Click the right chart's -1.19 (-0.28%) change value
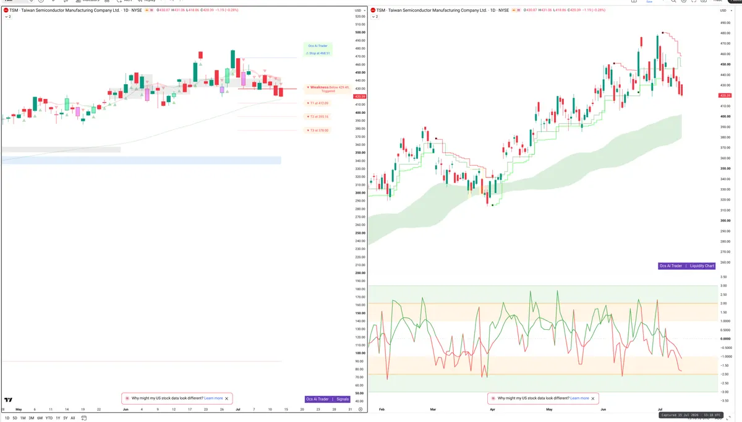742x422 pixels. click(594, 11)
